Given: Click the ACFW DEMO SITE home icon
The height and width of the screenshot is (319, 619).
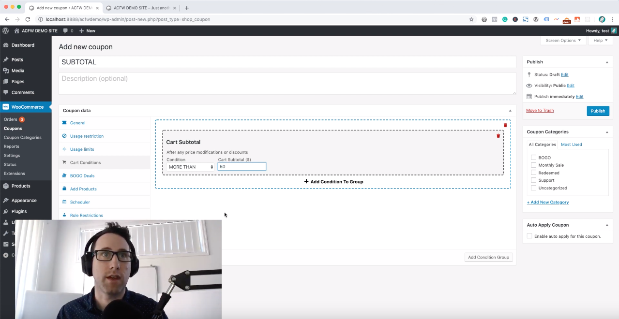Looking at the screenshot, I should click(17, 30).
